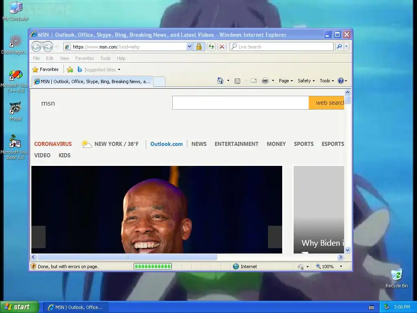Open the Why Biden story card
The width and height of the screenshot is (417, 313).
319,210
